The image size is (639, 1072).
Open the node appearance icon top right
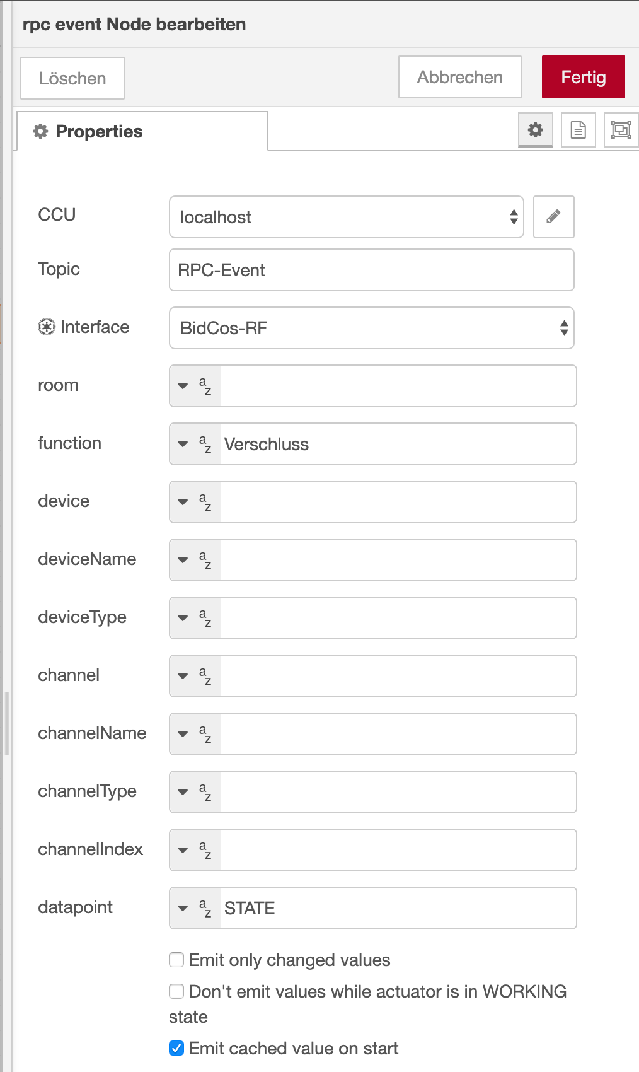click(x=621, y=131)
